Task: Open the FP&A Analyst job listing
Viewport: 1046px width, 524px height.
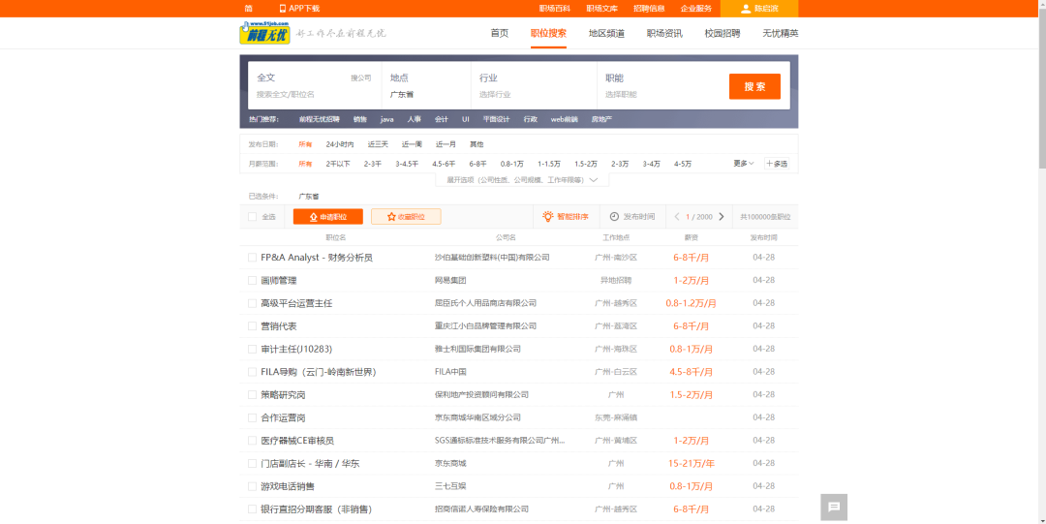Action: (x=316, y=258)
